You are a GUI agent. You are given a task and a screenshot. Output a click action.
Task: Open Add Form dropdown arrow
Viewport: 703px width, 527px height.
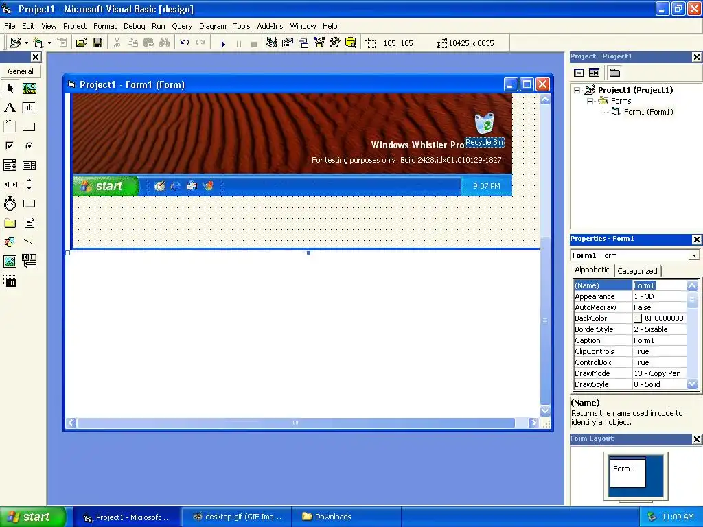(x=49, y=43)
